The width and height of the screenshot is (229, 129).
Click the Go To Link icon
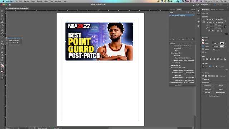click(184, 39)
